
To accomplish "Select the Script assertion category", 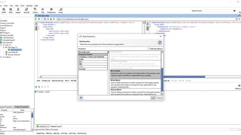I will [93, 59].
